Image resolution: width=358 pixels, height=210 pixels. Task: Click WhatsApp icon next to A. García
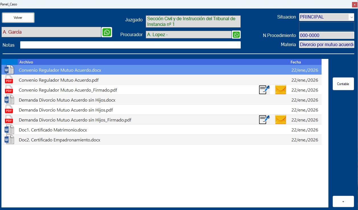(x=107, y=32)
